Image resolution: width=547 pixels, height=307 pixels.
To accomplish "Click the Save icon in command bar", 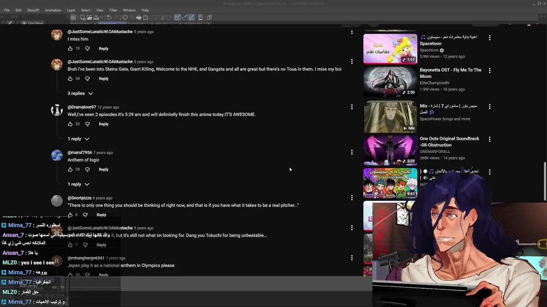I will click(96, 17).
